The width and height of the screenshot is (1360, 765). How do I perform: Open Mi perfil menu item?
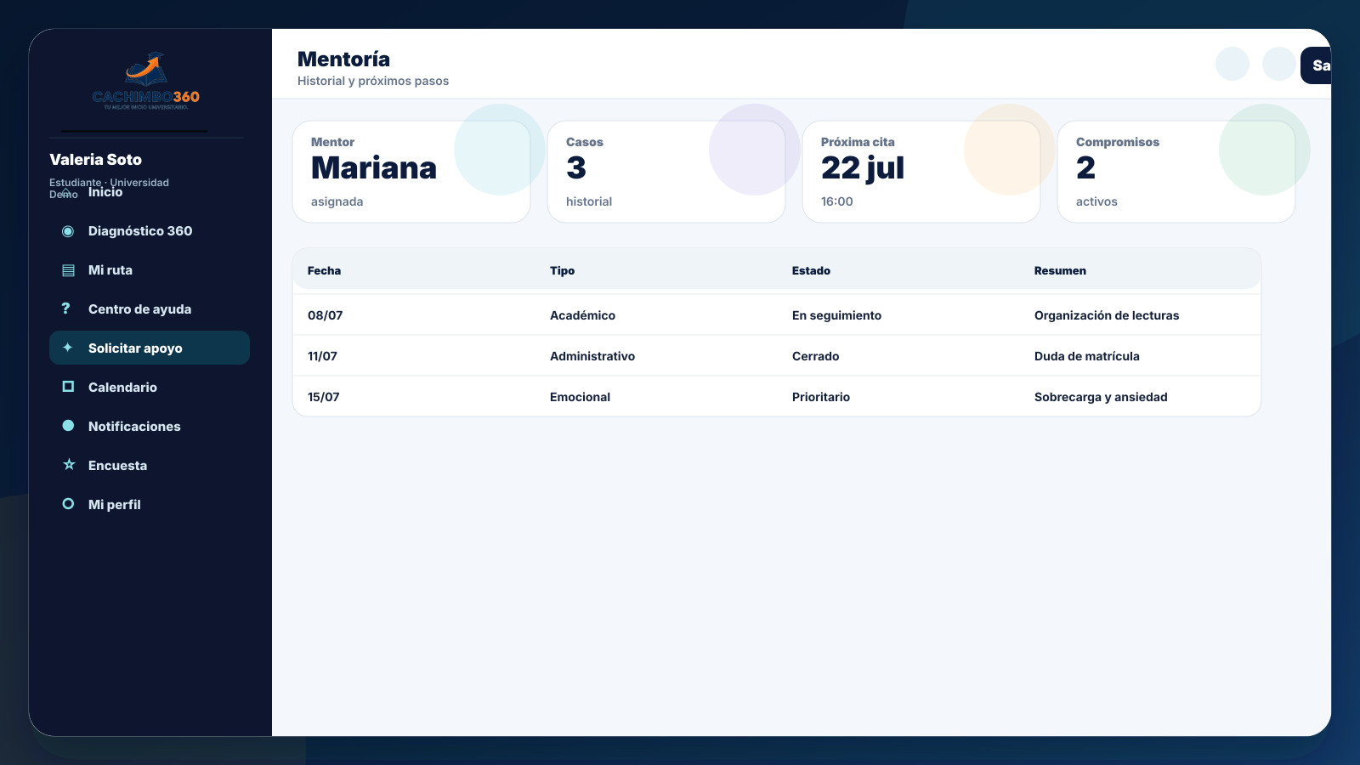coord(150,504)
